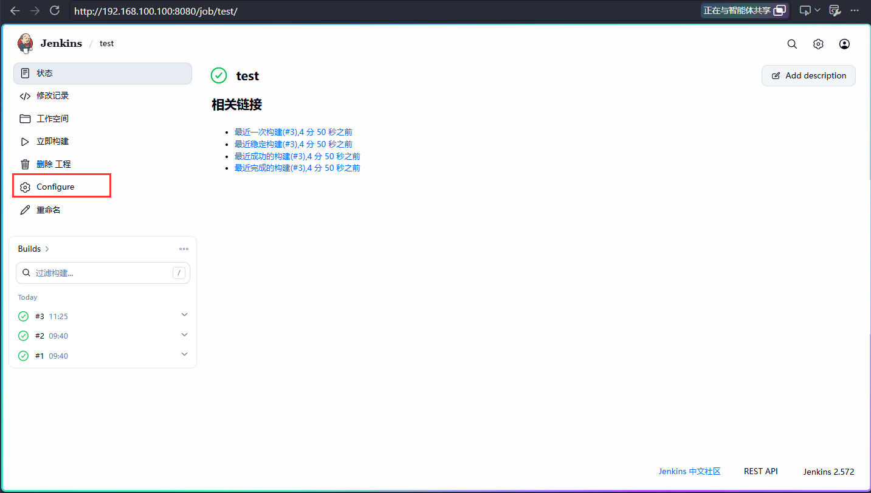Click the Jenkins breadcrumb title
This screenshot has height=493, width=871.
(61, 44)
